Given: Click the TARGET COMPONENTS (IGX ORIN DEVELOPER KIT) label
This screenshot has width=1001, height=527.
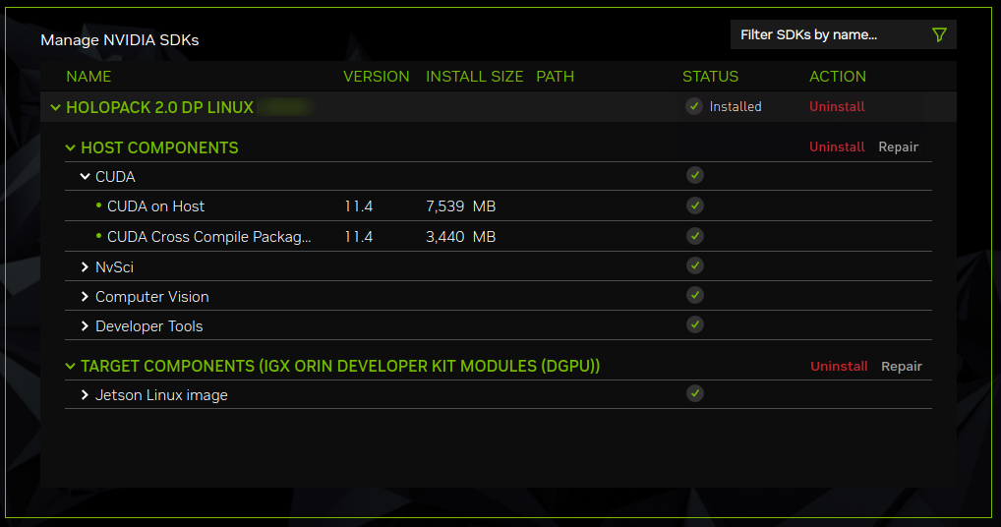Looking at the screenshot, I should [340, 366].
